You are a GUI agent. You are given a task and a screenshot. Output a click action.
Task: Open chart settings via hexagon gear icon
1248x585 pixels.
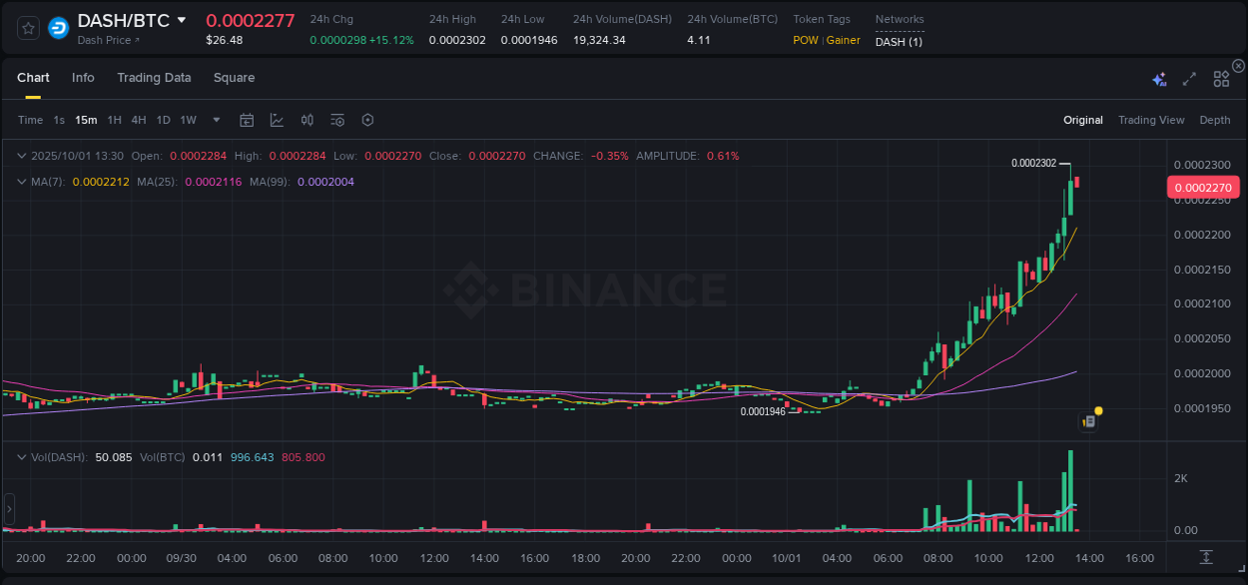(x=366, y=119)
